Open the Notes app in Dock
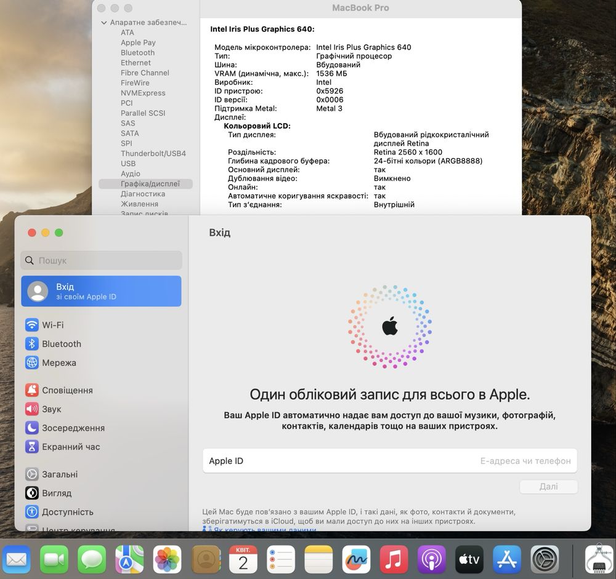Screen dimensions: 616x579 pos(318,559)
